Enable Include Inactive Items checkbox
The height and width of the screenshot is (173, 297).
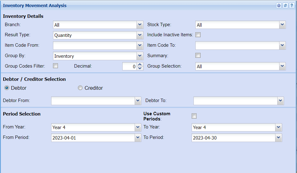[x=198, y=35]
